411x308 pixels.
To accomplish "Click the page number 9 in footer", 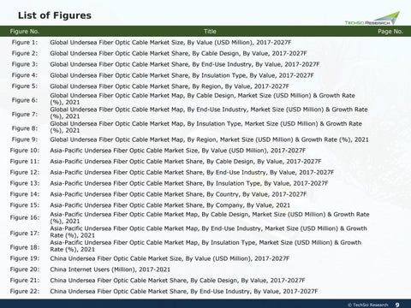I will click(397, 305).
